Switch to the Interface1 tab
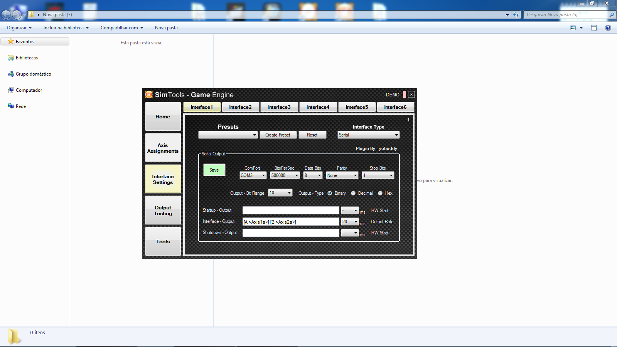This screenshot has width=617, height=347. 202,107
